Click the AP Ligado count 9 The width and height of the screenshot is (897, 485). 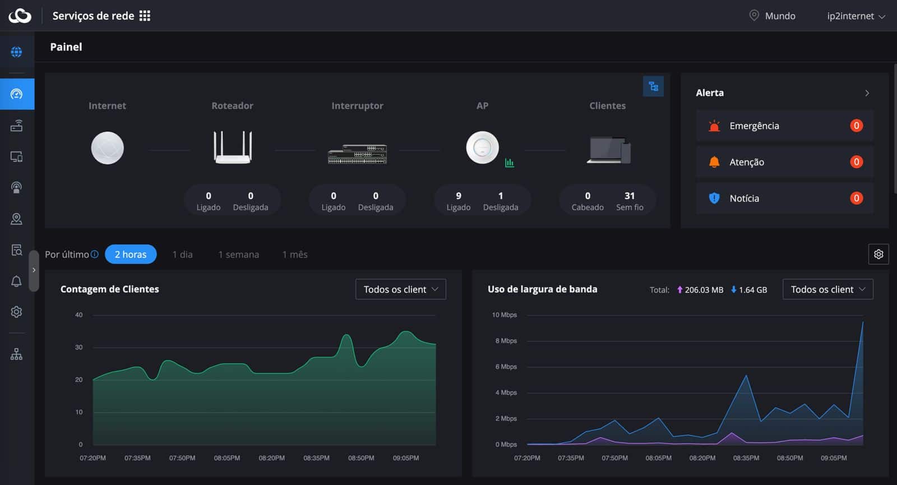tap(459, 196)
